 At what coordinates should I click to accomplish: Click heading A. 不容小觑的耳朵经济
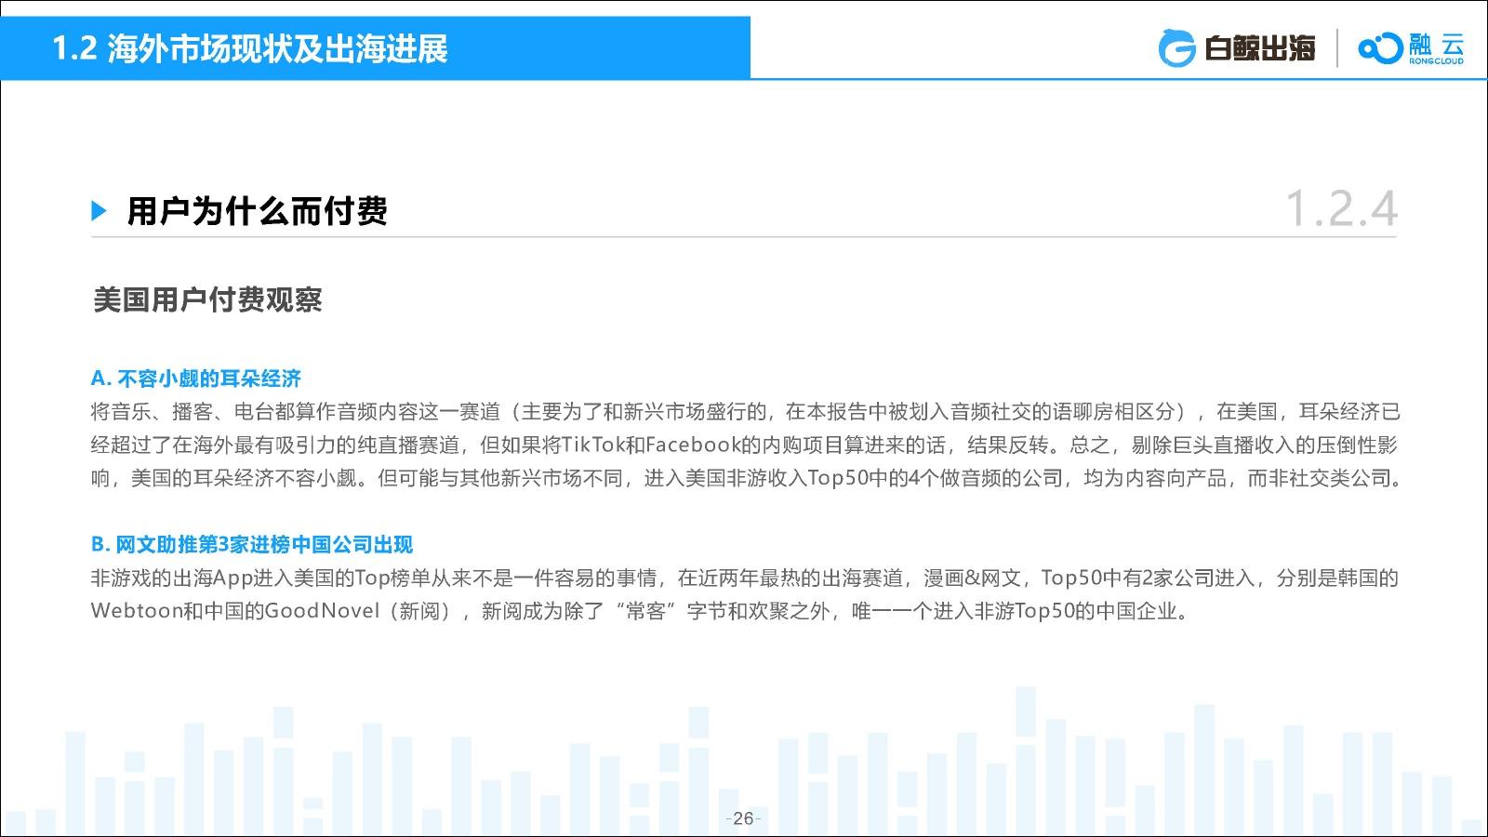[x=196, y=379]
